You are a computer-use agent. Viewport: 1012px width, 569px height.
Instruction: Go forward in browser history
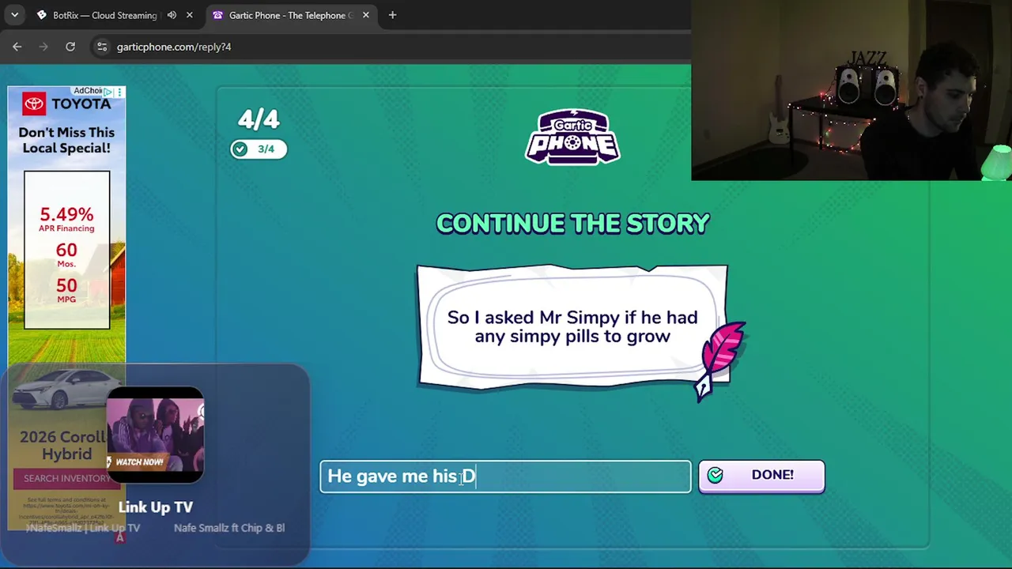[x=43, y=47]
